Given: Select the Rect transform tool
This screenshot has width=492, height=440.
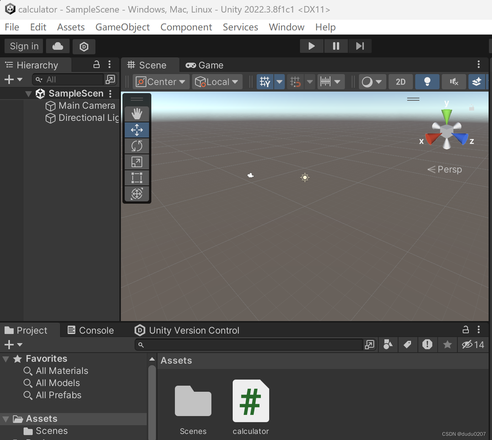Looking at the screenshot, I should 136,177.
